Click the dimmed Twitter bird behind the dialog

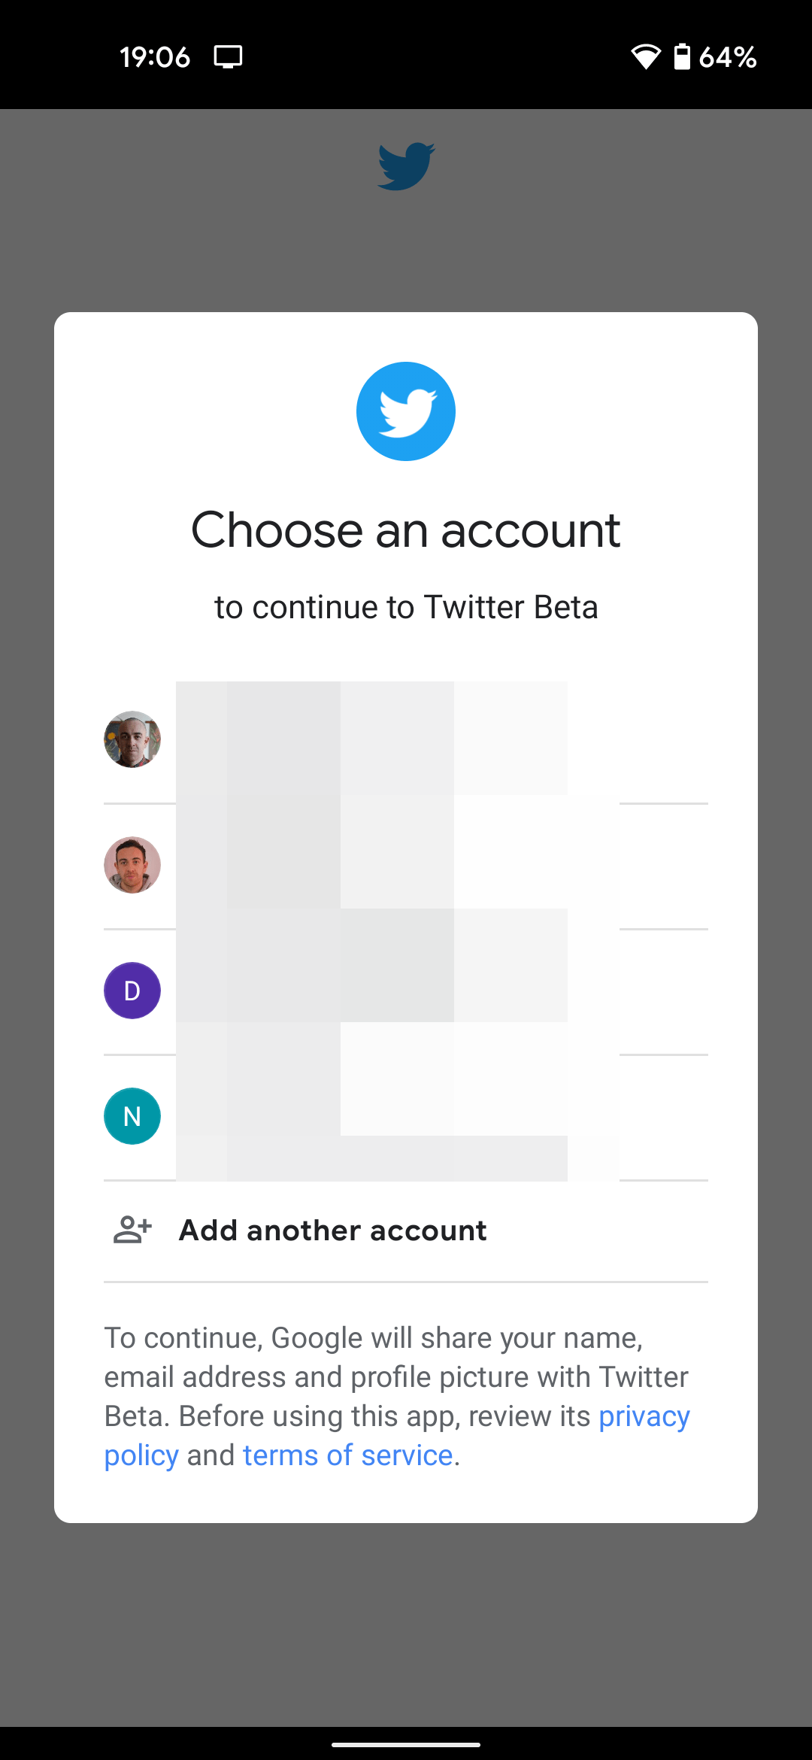click(405, 164)
